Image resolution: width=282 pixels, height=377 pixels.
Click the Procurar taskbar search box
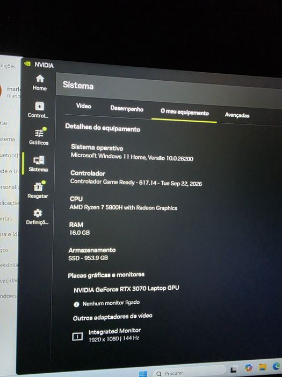(190, 373)
